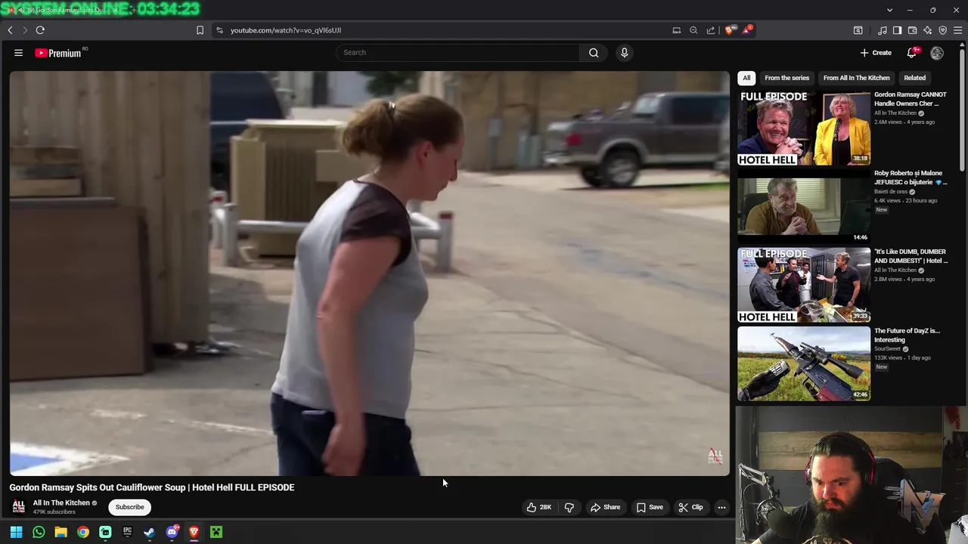The height and width of the screenshot is (544, 968).
Task: Open the browser main hamburger menu
Action: [957, 30]
